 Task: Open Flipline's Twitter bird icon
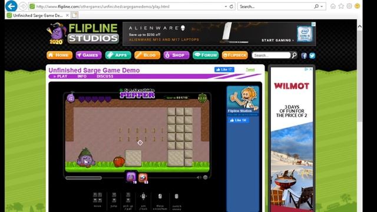(x=312, y=55)
